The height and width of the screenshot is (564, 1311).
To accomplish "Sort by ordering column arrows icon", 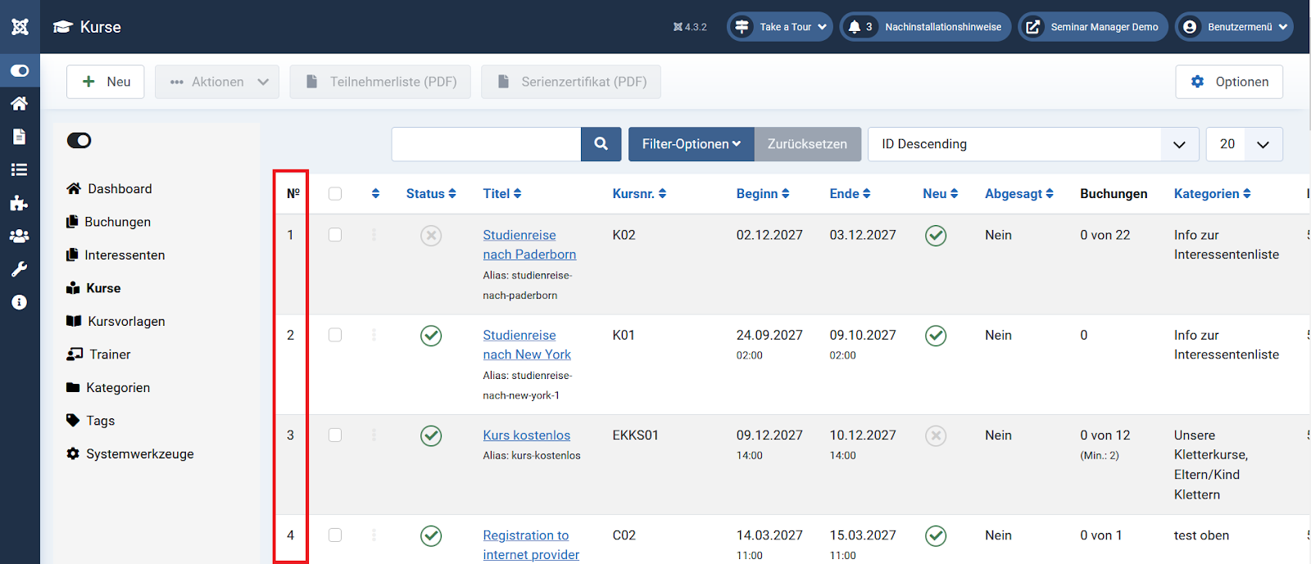I will pyautogui.click(x=375, y=194).
